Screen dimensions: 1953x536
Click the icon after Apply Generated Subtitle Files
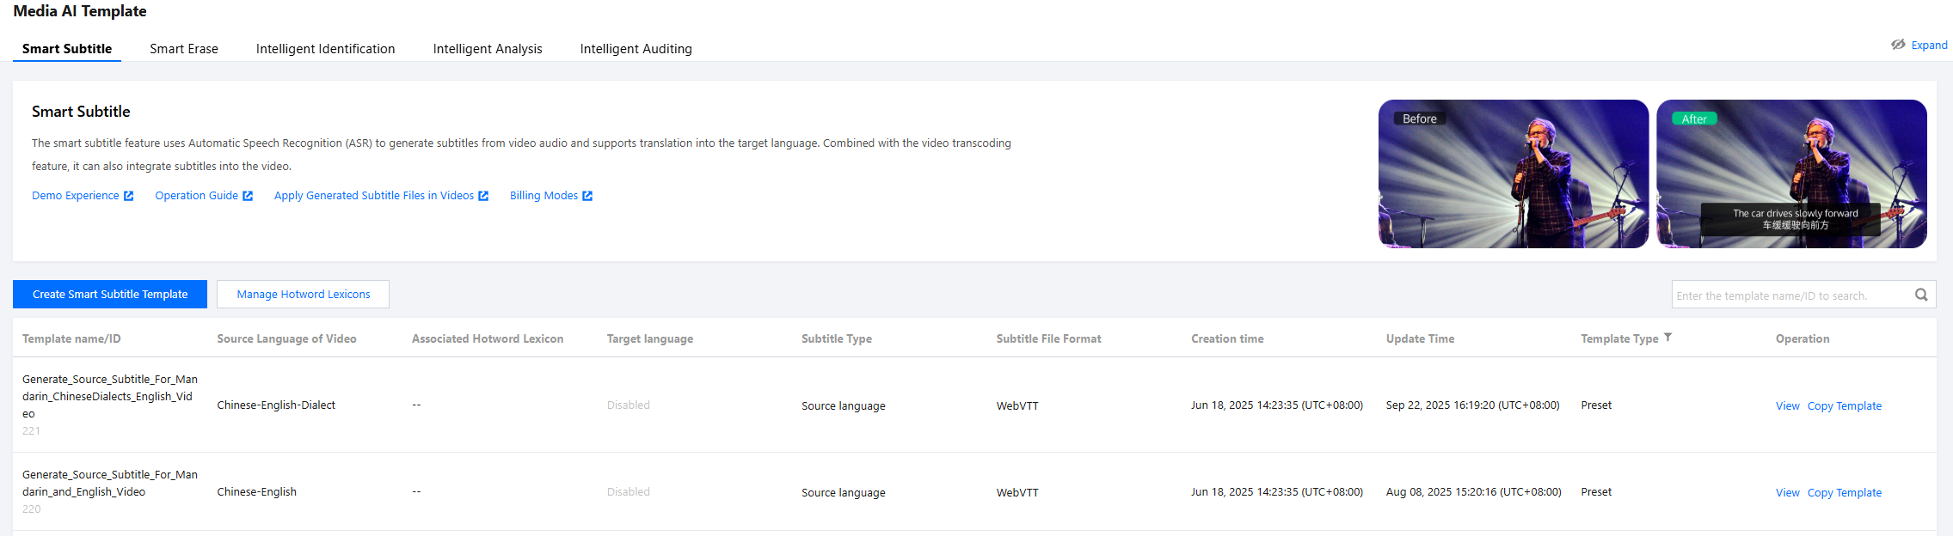pyautogui.click(x=483, y=196)
